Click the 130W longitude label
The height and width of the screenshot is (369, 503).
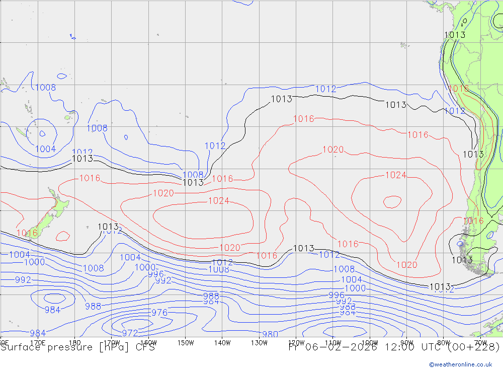(259, 343)
